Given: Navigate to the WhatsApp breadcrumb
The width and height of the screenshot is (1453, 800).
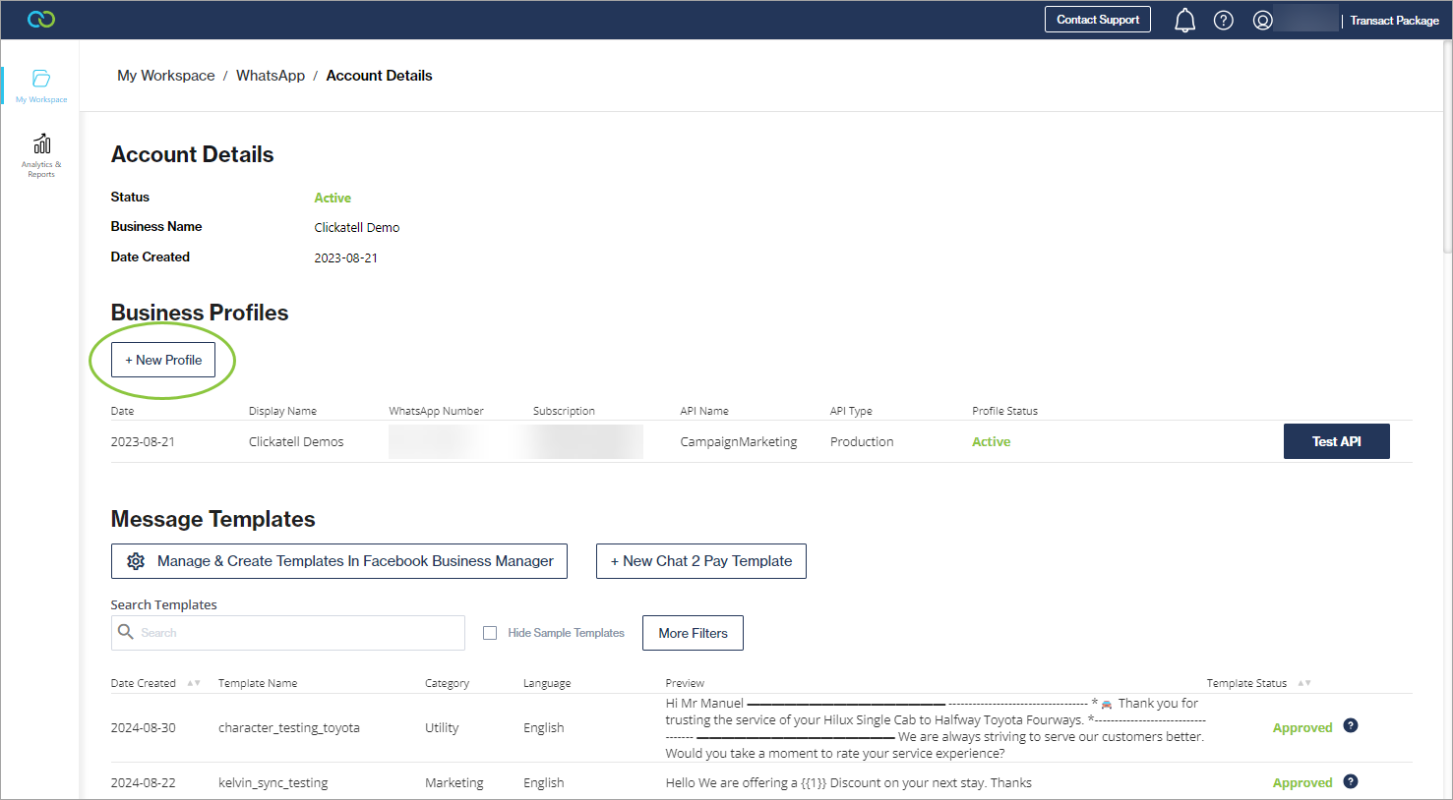Looking at the screenshot, I should 271,76.
